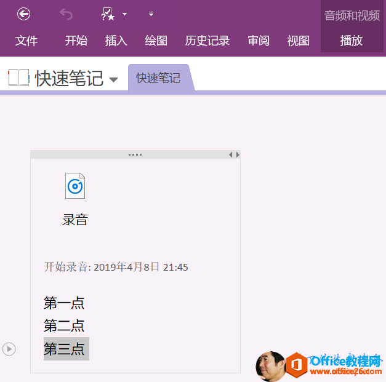Screen dimensions: 386x382
Task: Click the undo icon
Action: [x=66, y=14]
